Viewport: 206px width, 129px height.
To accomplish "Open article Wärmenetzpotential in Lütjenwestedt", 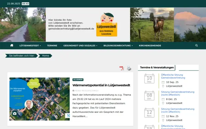I will [x=101, y=85].
